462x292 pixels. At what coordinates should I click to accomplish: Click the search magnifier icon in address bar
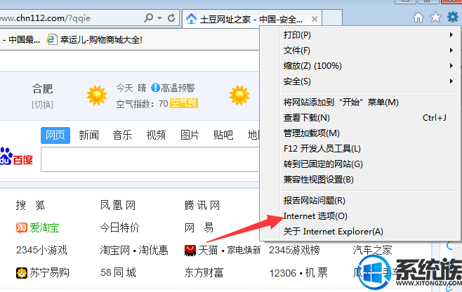[x=149, y=18]
